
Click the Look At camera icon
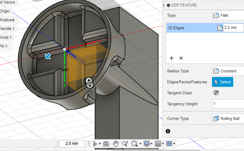tap(106, 144)
